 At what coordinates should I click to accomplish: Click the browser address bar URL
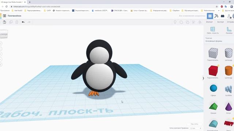[x=37, y=7]
